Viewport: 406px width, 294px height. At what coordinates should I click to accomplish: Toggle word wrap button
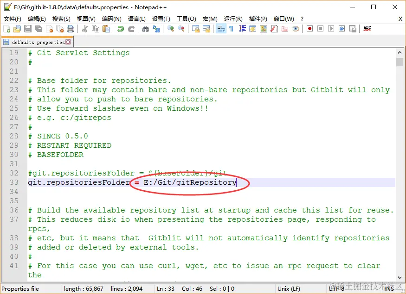point(221,29)
